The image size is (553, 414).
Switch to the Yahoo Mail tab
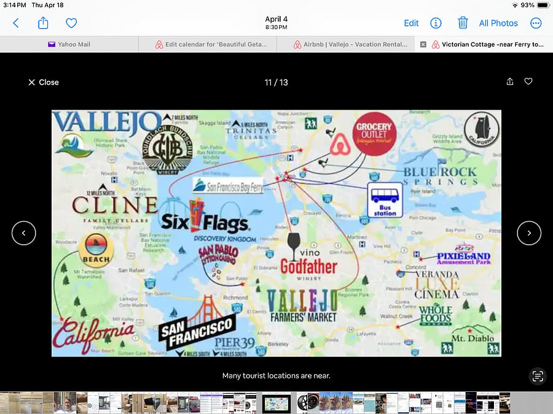click(x=69, y=44)
